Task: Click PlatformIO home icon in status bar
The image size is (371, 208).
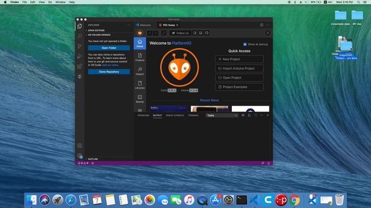Action: 93,163
